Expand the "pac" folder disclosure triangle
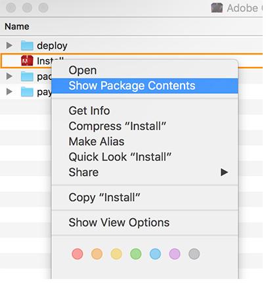The image size is (266, 283). tap(9, 76)
